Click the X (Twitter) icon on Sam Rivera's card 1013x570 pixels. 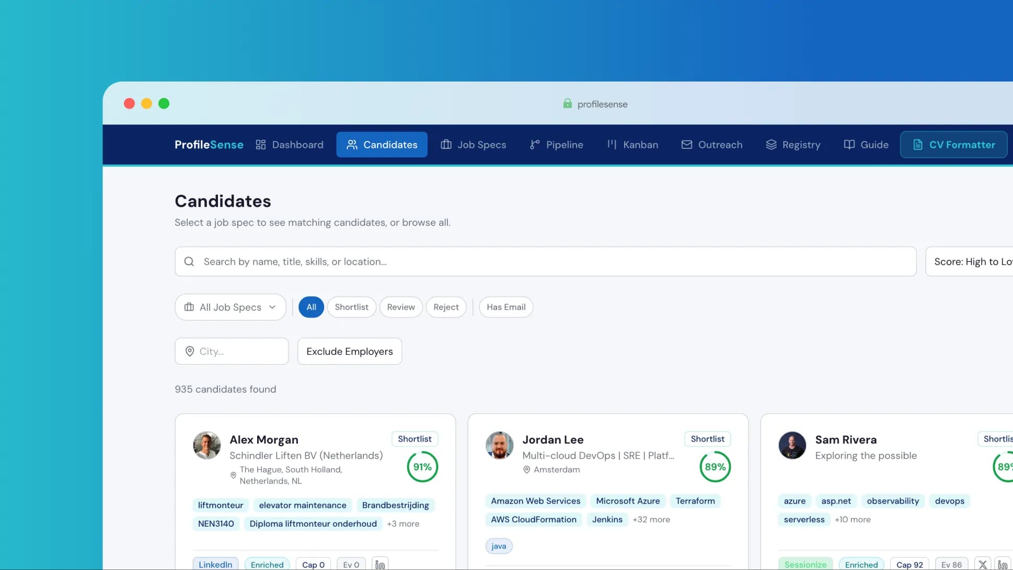tap(983, 564)
